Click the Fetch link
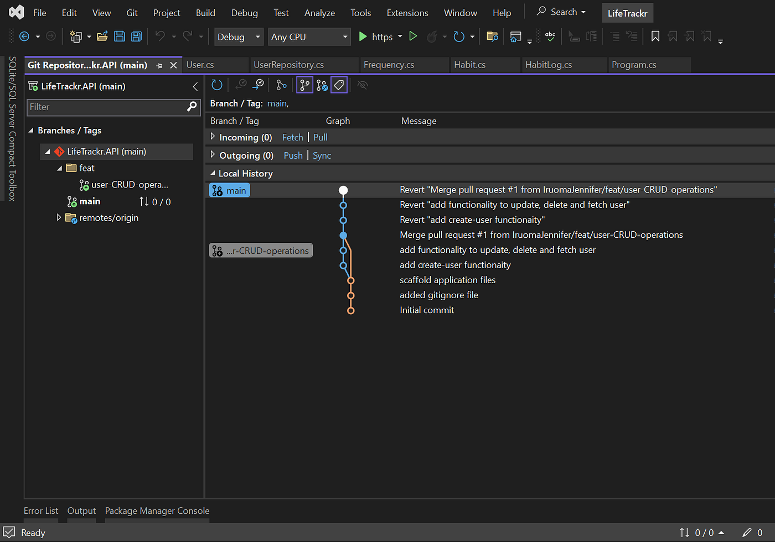Viewport: 775px width, 542px height. click(x=292, y=137)
